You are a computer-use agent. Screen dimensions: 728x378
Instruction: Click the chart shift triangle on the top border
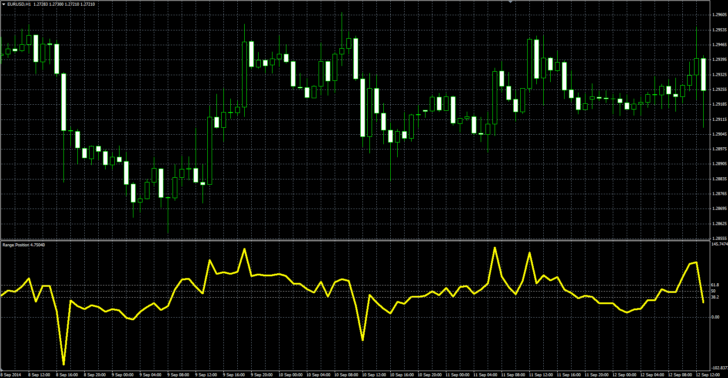click(511, 2)
